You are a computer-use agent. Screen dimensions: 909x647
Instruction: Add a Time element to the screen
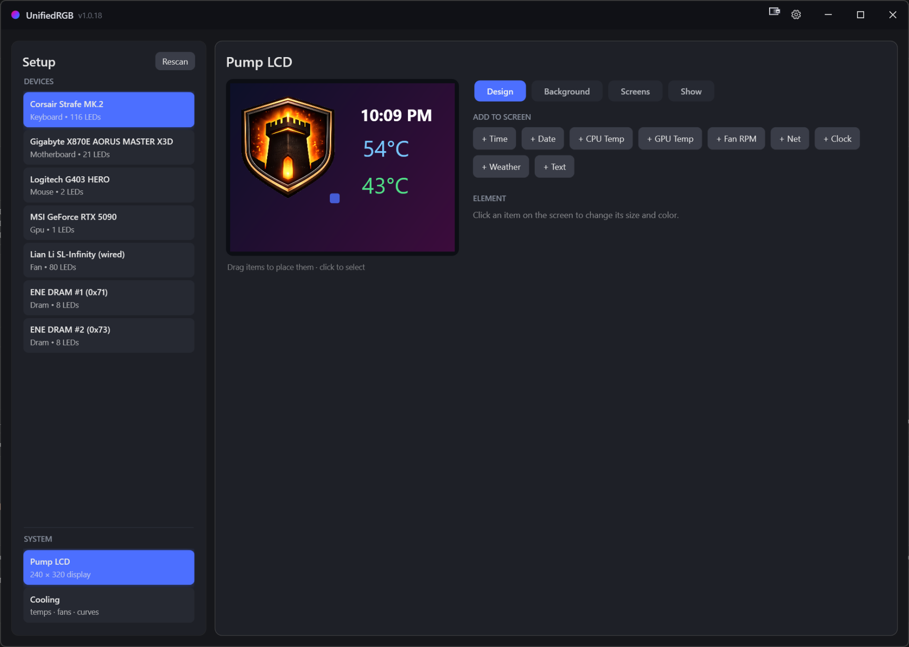pos(494,139)
